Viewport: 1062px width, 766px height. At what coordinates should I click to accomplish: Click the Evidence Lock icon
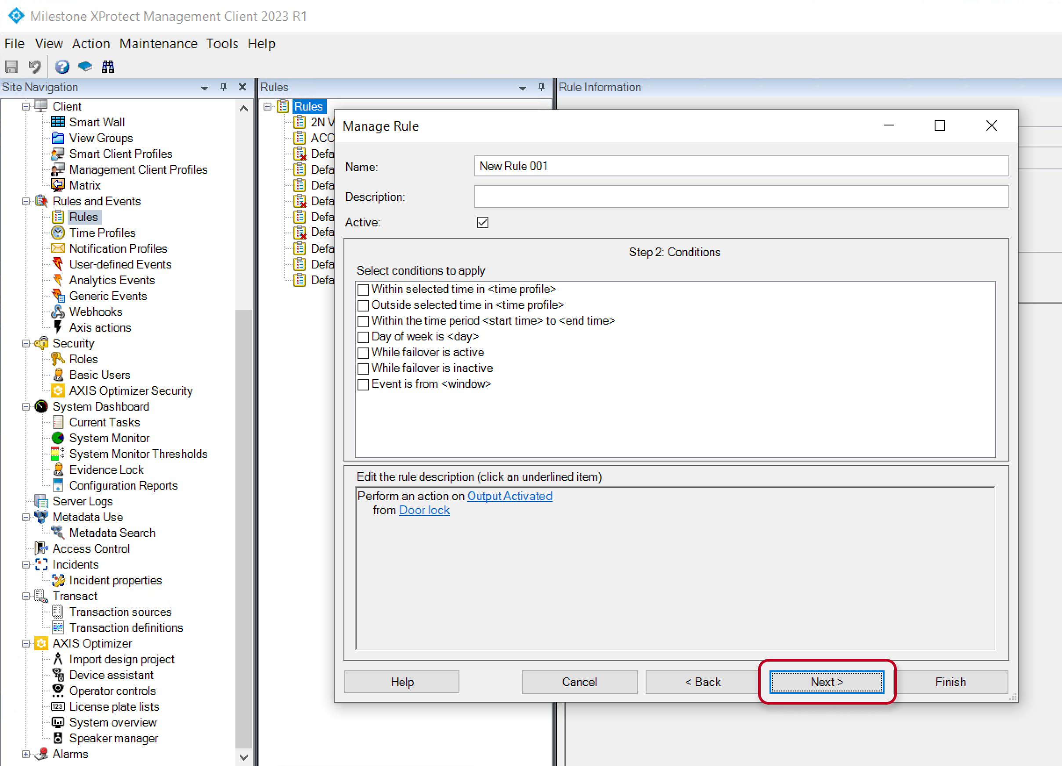tap(58, 469)
